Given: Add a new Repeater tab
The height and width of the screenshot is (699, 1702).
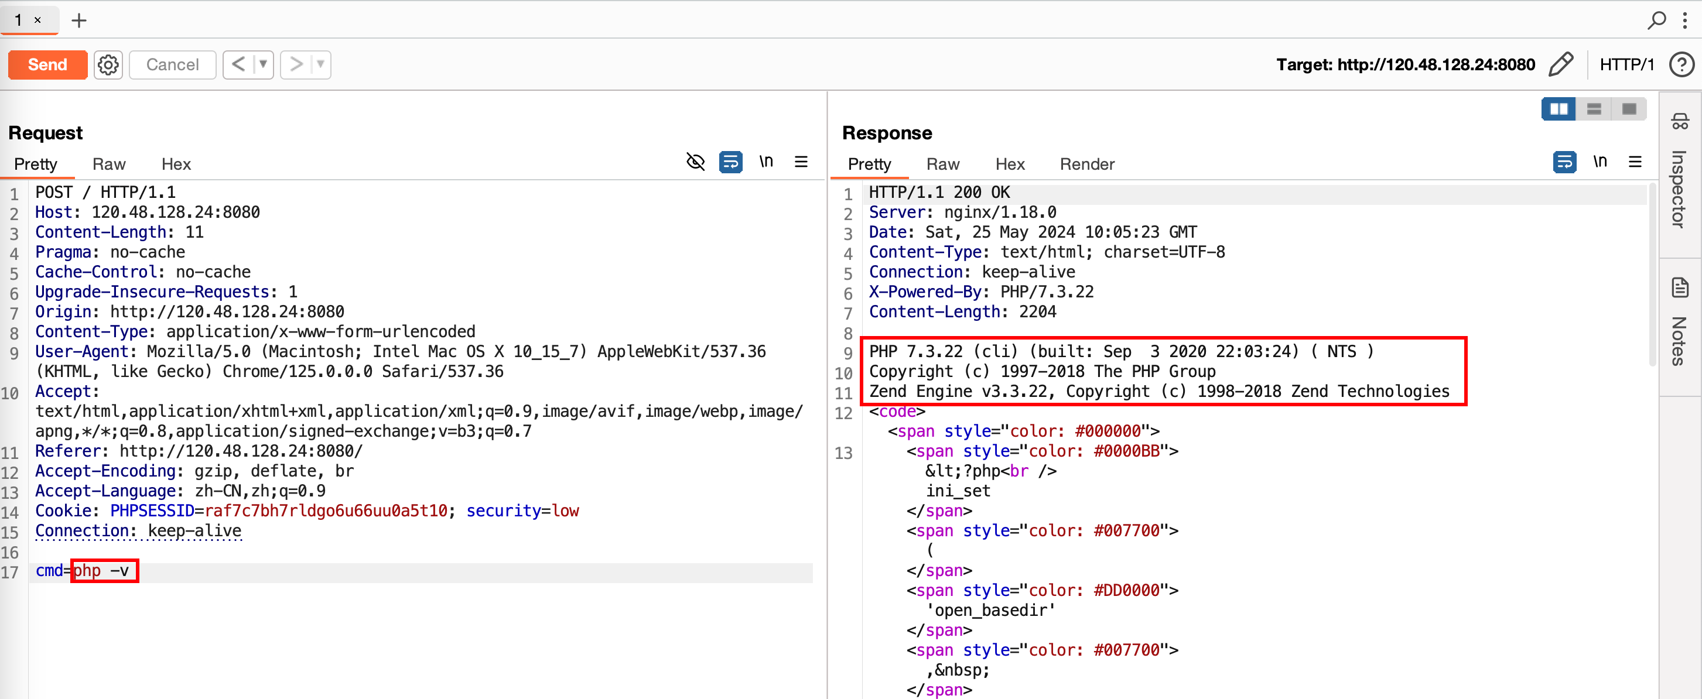Looking at the screenshot, I should click(79, 20).
